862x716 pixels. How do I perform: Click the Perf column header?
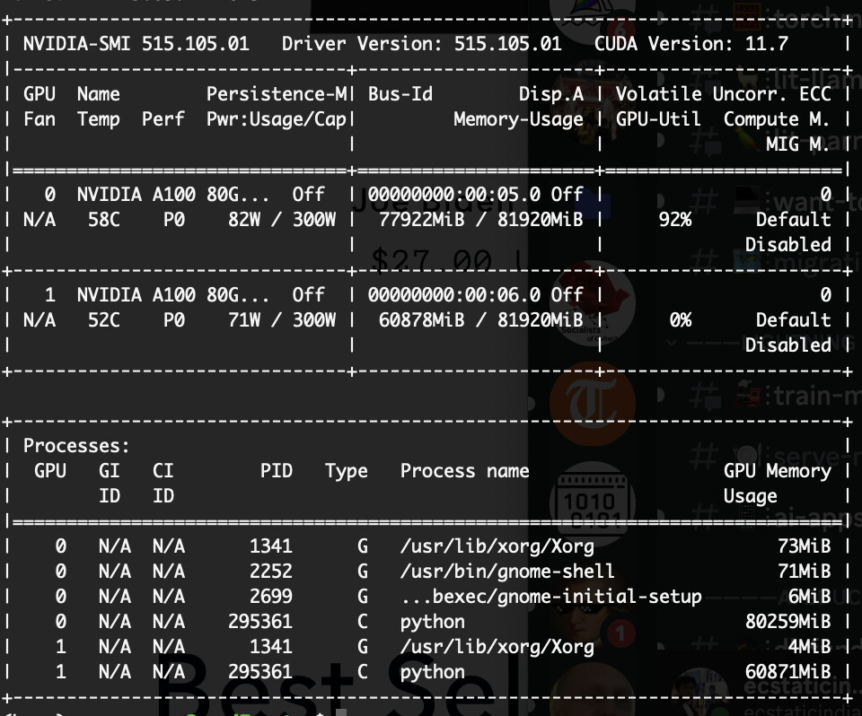pyautogui.click(x=163, y=119)
